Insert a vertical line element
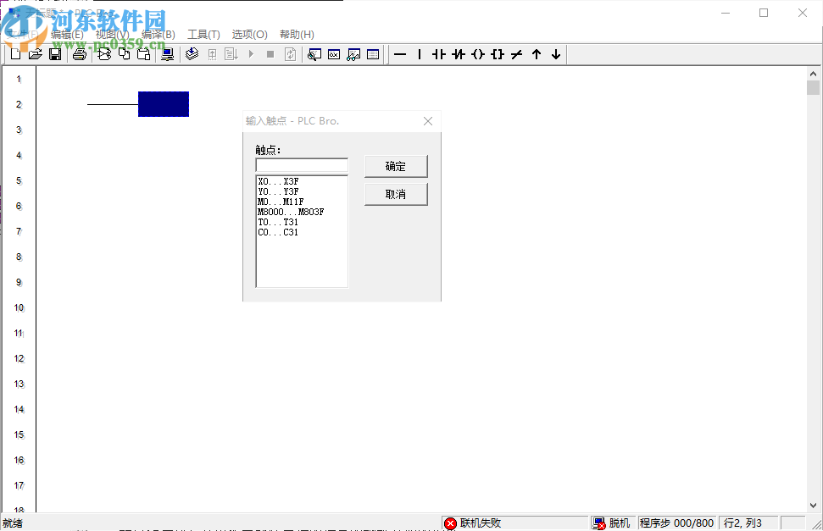 (x=420, y=54)
